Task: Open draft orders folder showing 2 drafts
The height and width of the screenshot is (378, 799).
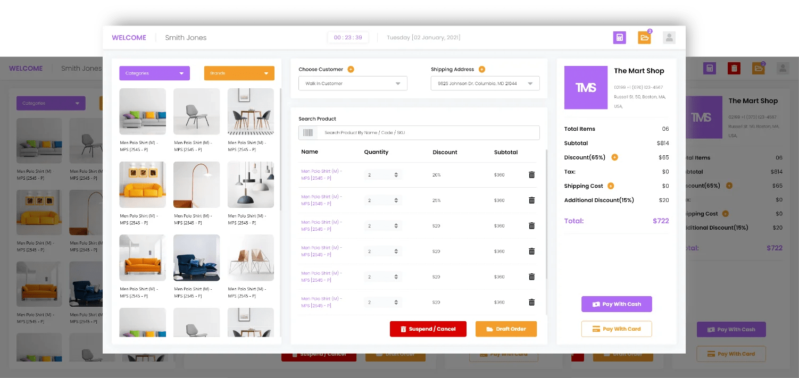Action: coord(644,38)
